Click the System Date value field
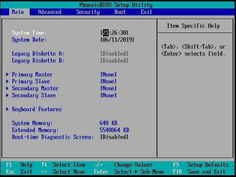 coord(117,39)
